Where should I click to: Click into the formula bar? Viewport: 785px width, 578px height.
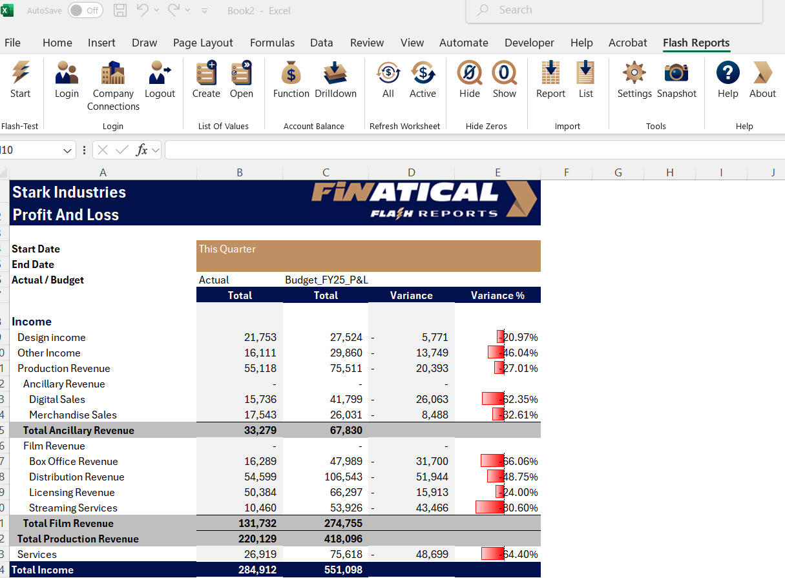pos(475,150)
